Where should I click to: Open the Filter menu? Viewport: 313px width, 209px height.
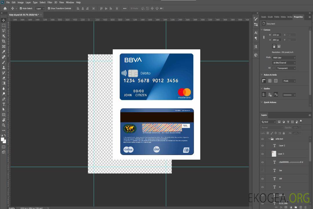[50, 2]
